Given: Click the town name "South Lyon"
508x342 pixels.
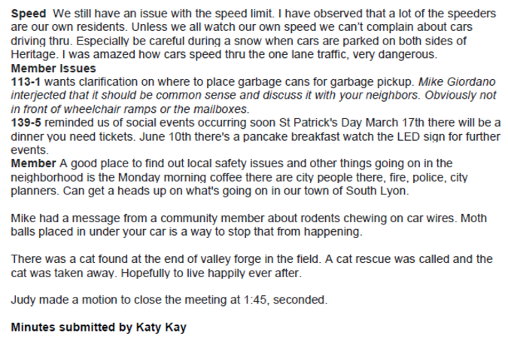Looking at the screenshot, I should (376, 191).
